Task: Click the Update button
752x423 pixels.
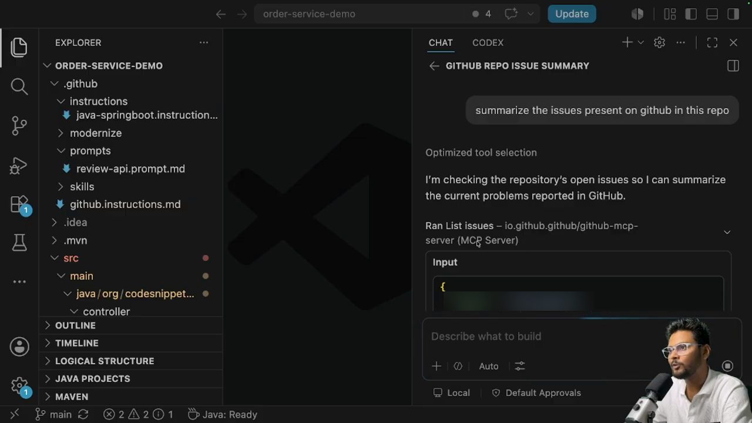Action: [572, 14]
